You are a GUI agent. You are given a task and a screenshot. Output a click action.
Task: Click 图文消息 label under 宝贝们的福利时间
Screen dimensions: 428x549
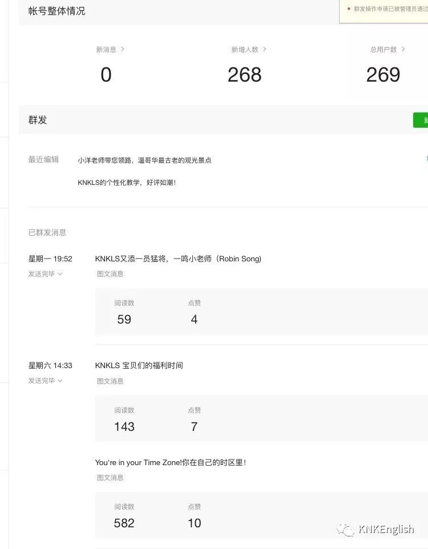[110, 381]
